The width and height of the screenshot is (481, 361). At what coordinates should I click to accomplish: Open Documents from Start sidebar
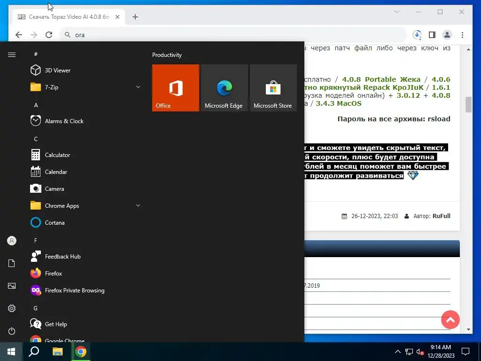point(12,263)
